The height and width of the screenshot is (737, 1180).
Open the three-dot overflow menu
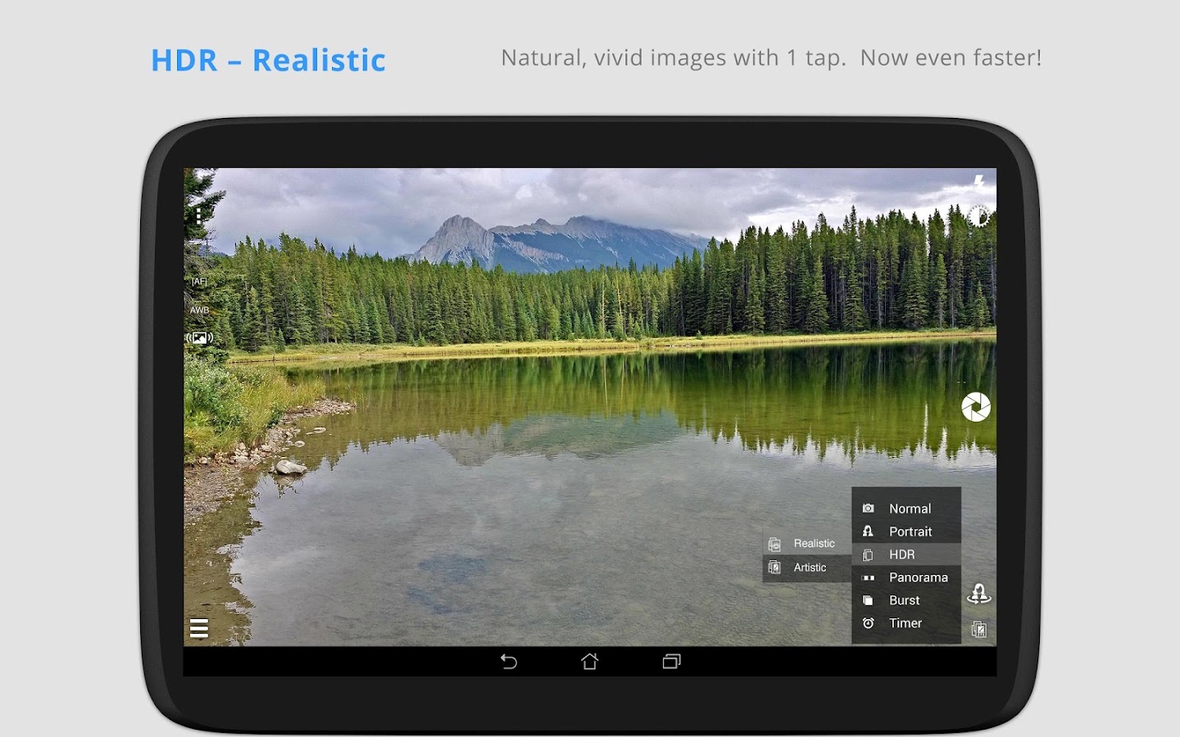click(199, 216)
